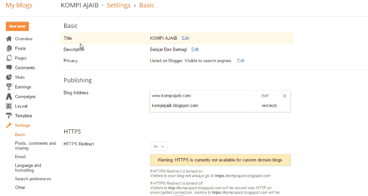Click the Stats pie chart icon

[x=9, y=77]
